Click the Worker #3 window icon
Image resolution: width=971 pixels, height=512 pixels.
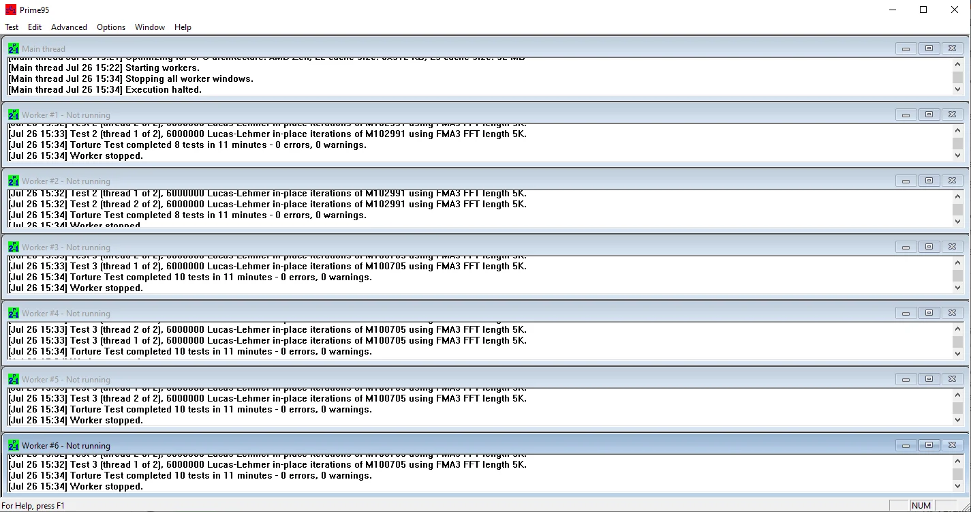(x=14, y=247)
